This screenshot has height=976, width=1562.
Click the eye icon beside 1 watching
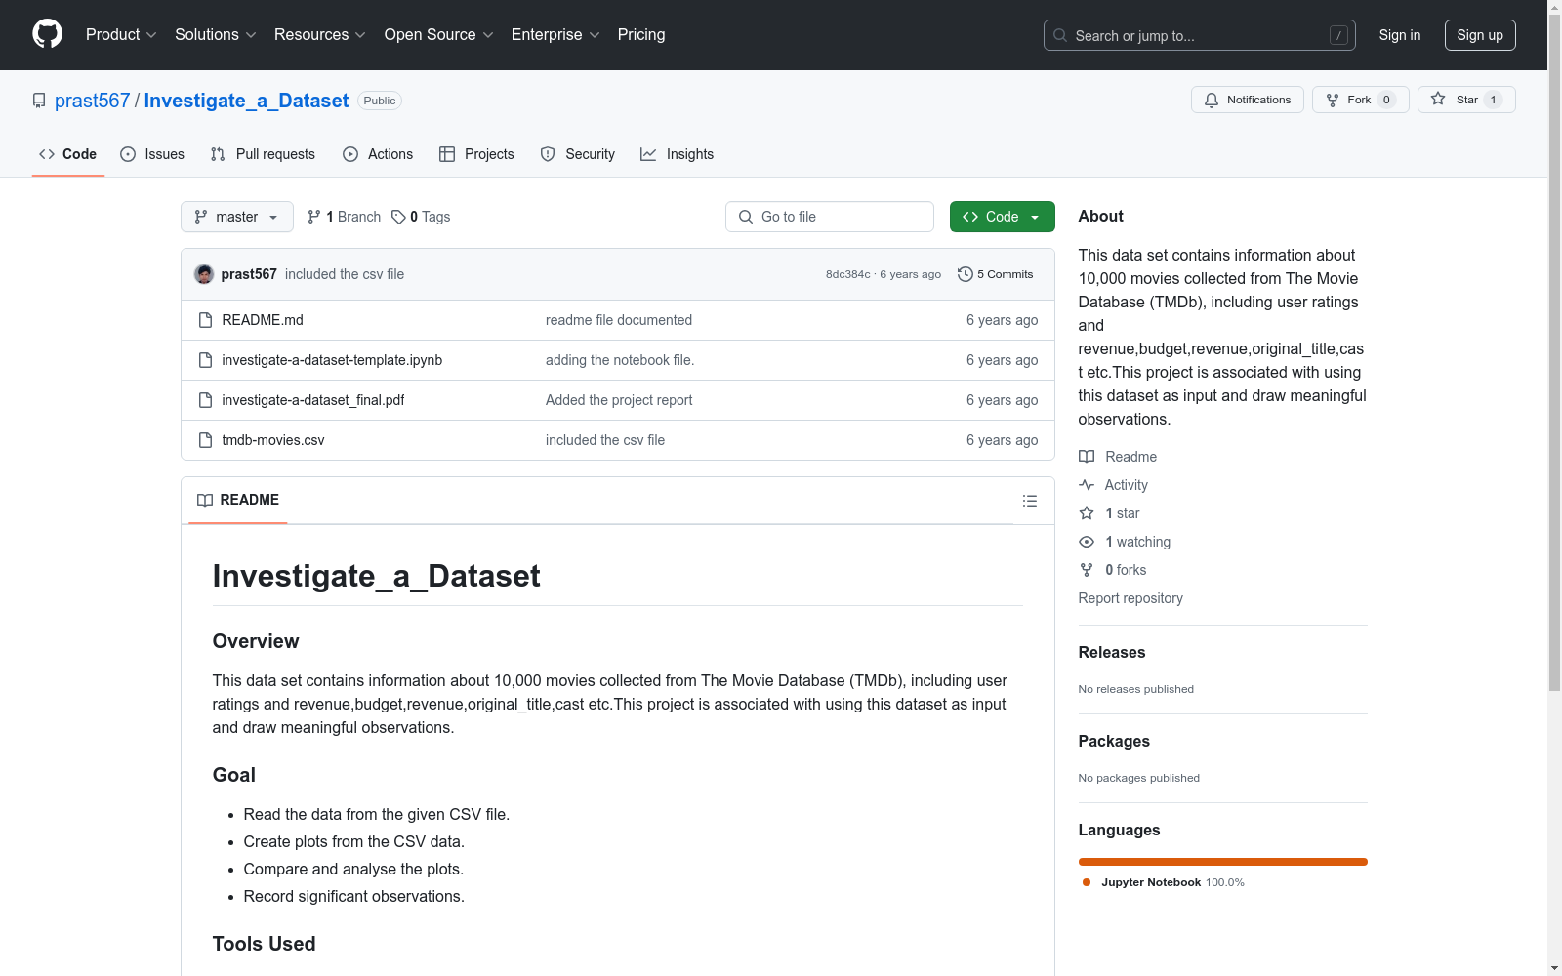pyautogui.click(x=1087, y=542)
